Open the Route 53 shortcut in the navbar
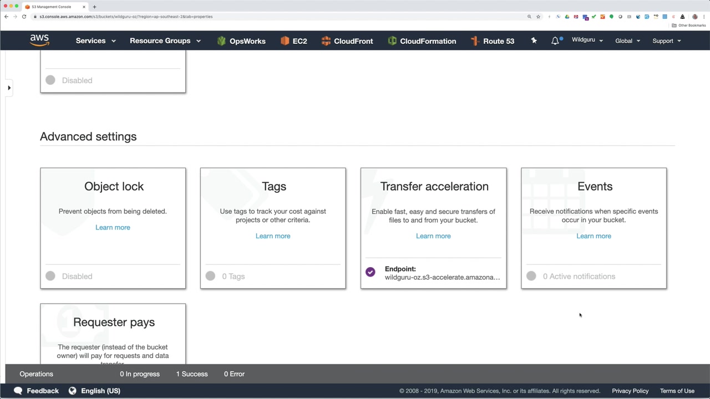 point(493,41)
